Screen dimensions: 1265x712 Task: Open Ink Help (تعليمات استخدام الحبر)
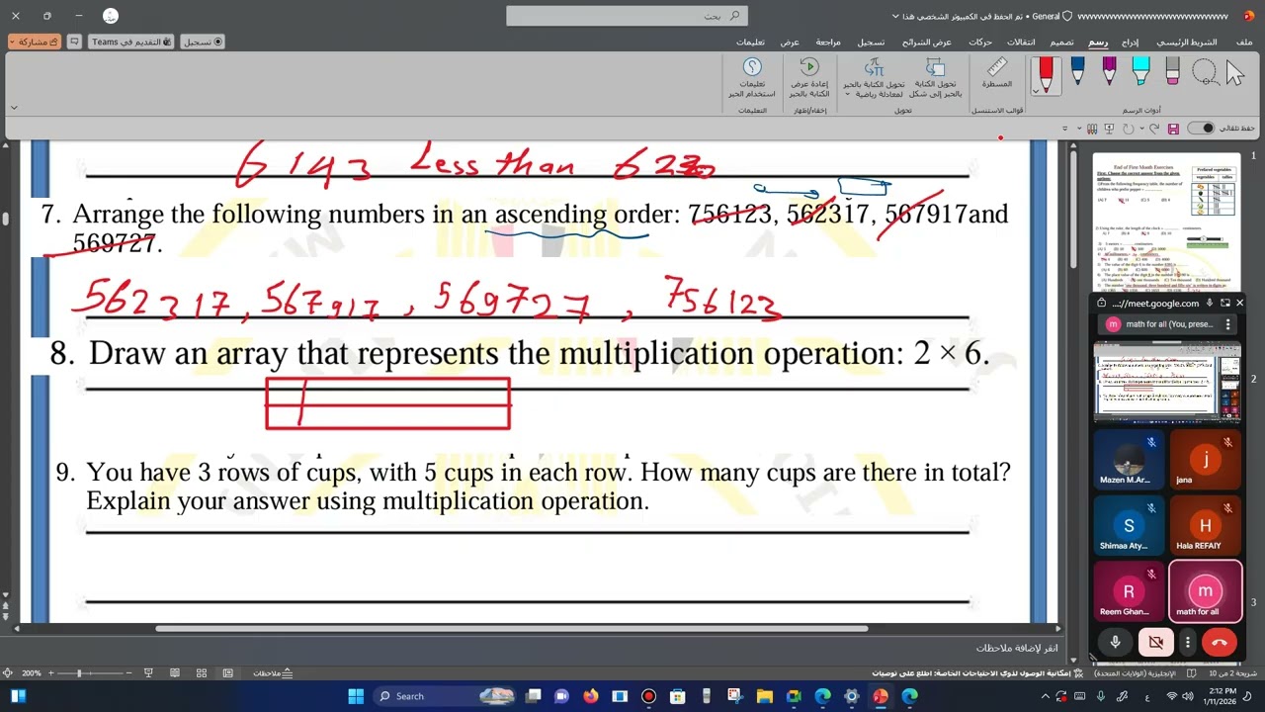tap(752, 77)
